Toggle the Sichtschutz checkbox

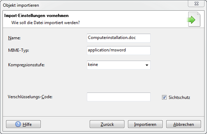tap(164, 97)
